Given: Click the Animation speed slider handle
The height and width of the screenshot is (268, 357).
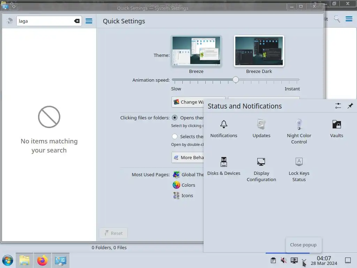Looking at the screenshot, I should pyautogui.click(x=236, y=80).
